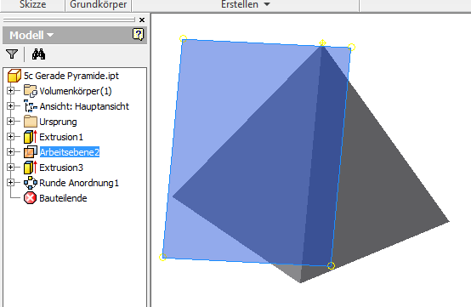
Task: Select 5c Gerade Pyramide.ipt root node
Action: (71, 76)
